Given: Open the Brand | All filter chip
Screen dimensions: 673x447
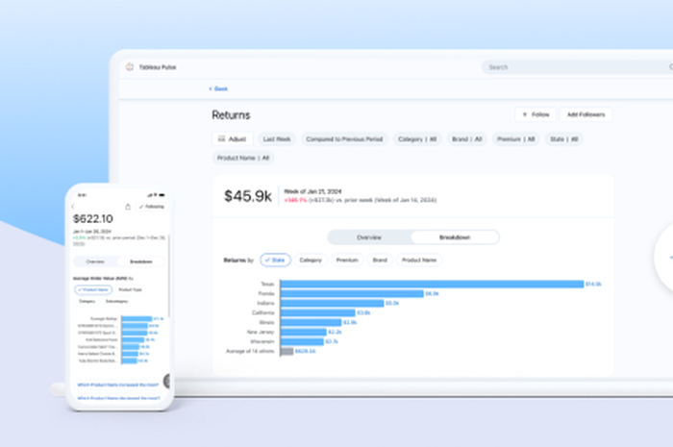Looking at the screenshot, I should [467, 139].
